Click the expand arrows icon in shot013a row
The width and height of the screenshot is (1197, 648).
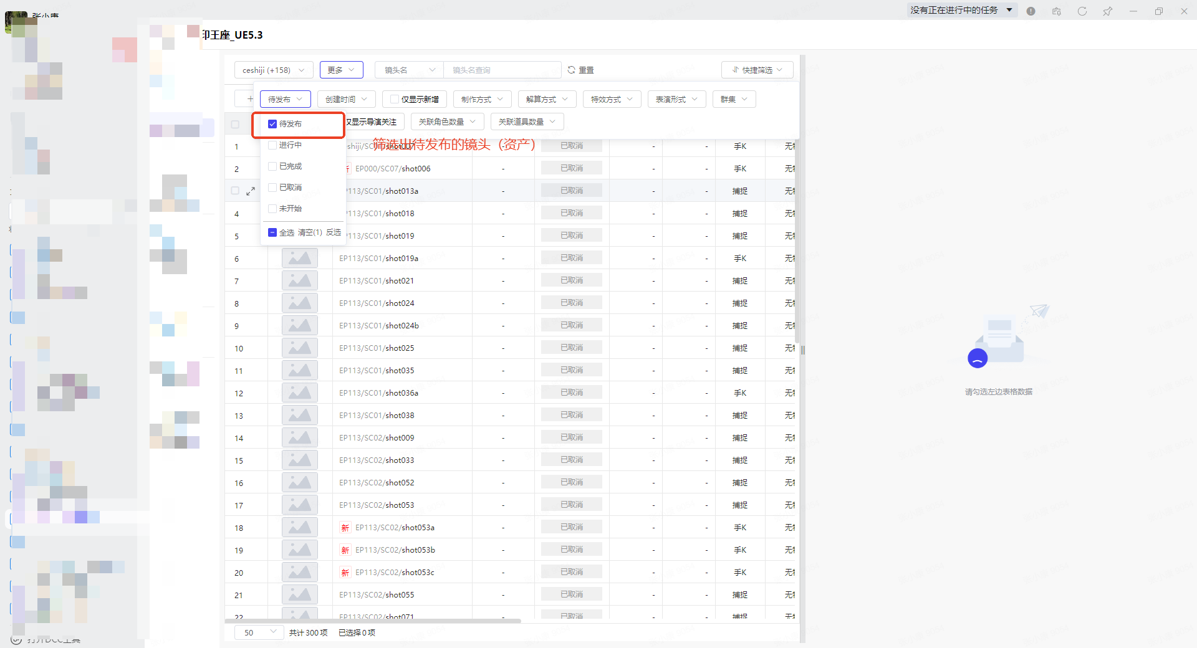(x=251, y=191)
